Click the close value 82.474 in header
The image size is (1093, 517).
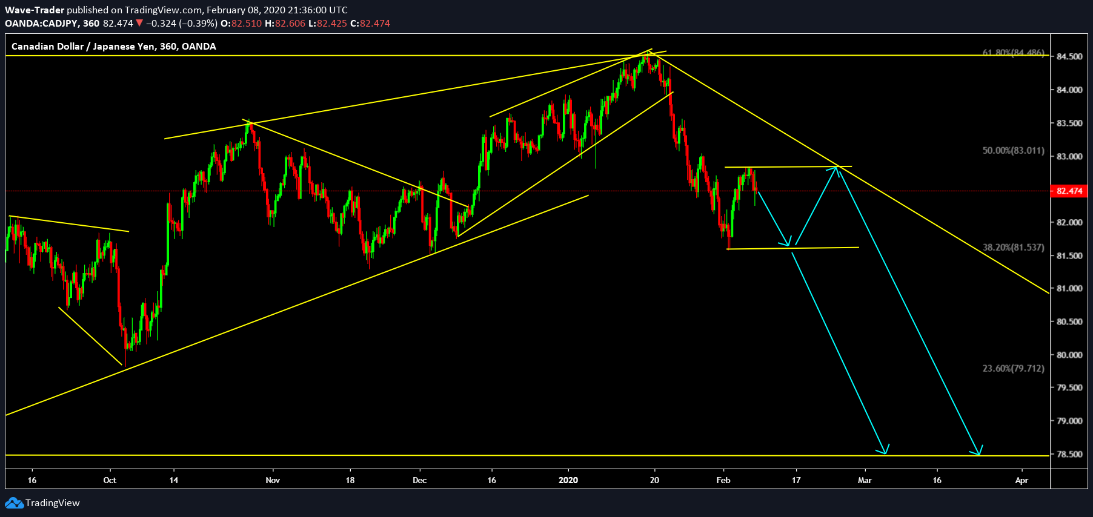[x=375, y=23]
